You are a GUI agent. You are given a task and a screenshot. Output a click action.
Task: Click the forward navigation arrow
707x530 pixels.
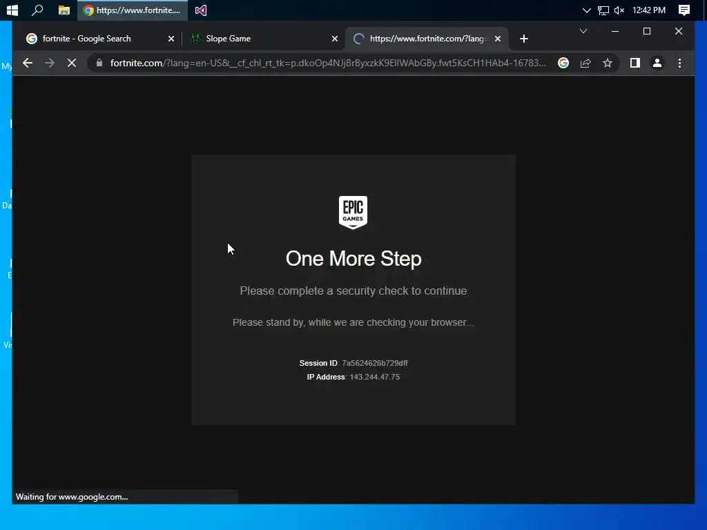coord(50,63)
